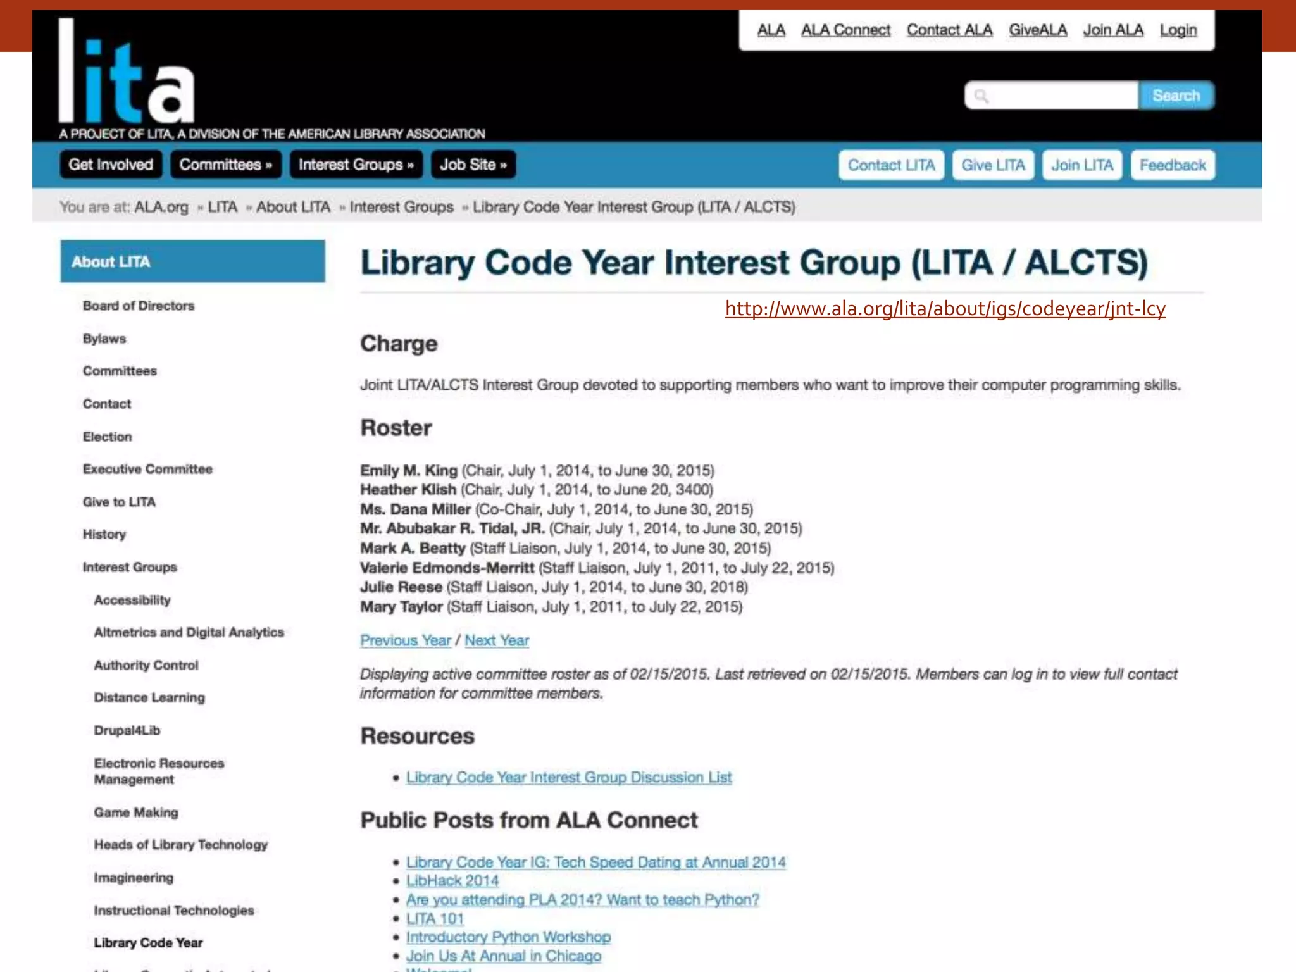The image size is (1296, 972).
Task: Click Emily M. King roster name
Action: (409, 470)
